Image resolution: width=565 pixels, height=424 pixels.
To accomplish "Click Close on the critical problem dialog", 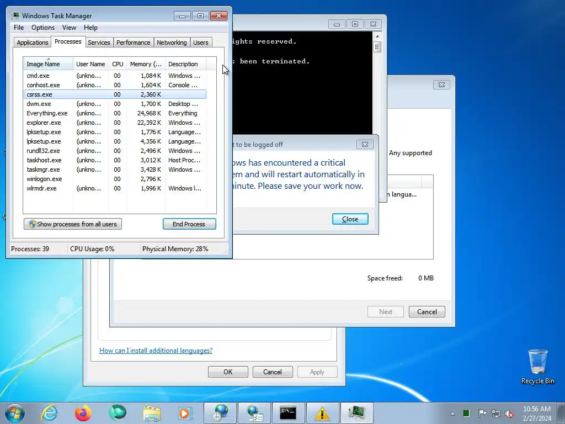I will (x=350, y=219).
